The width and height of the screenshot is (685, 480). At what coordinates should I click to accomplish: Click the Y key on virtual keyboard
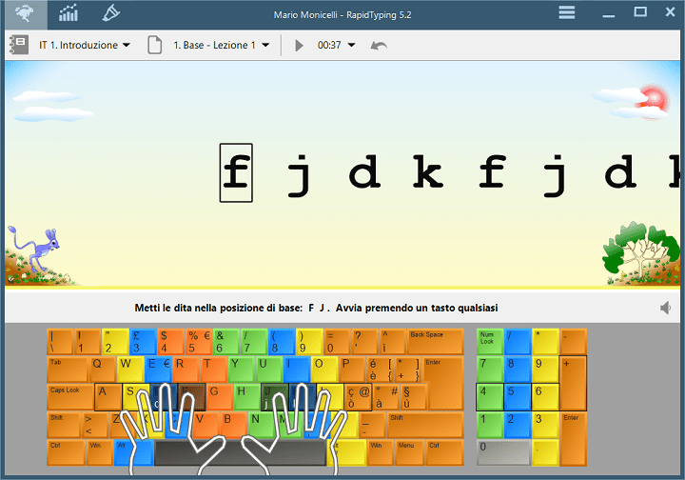point(241,369)
